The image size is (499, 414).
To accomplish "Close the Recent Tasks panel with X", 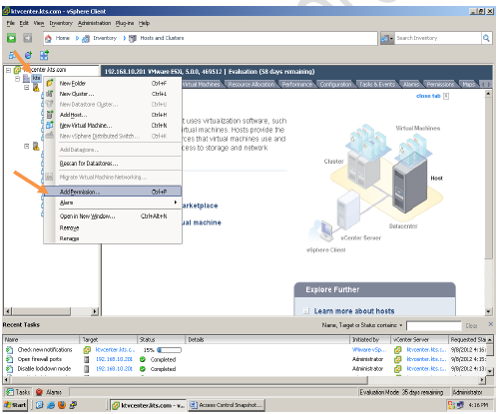I will pyautogui.click(x=491, y=323).
